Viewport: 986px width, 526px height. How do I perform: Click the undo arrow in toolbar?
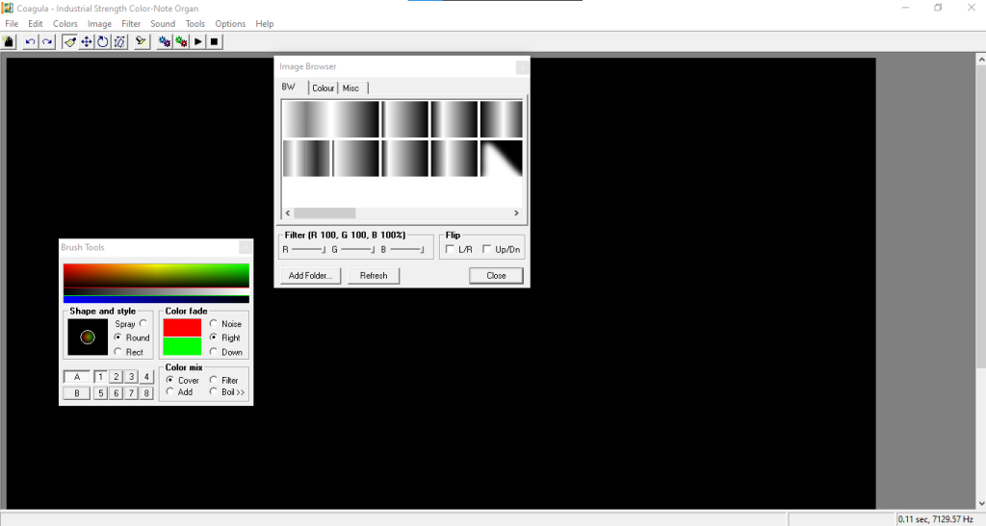[30, 41]
